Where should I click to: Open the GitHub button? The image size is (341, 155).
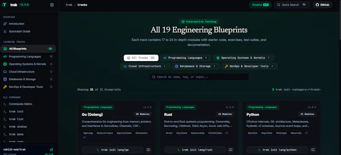coord(322,5)
